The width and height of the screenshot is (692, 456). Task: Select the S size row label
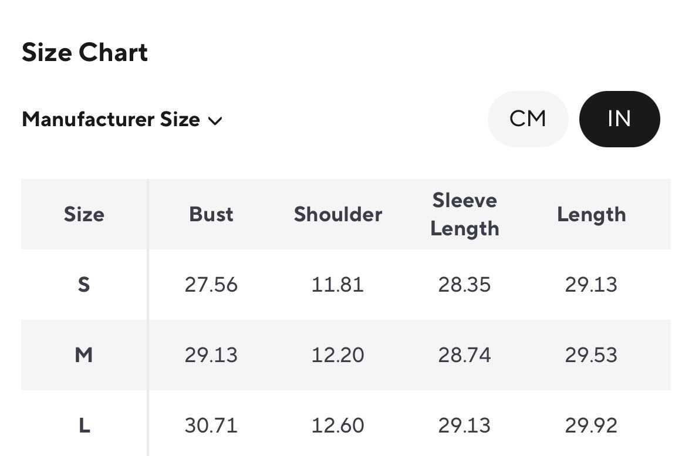click(x=84, y=285)
